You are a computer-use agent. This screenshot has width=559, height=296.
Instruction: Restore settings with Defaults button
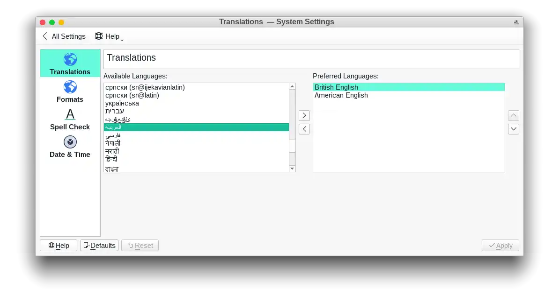[x=99, y=246]
